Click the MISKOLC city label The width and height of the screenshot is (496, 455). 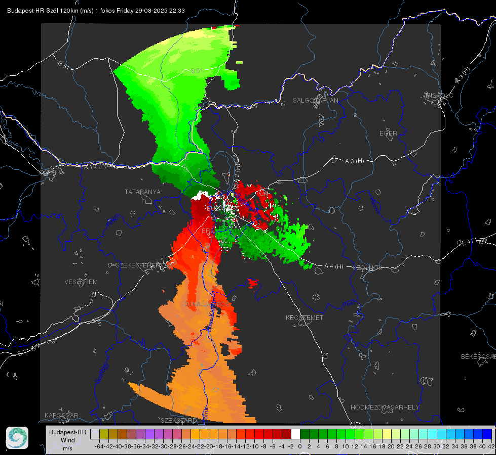[439, 95]
